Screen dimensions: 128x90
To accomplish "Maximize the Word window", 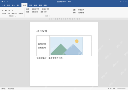I will pos(123,2).
